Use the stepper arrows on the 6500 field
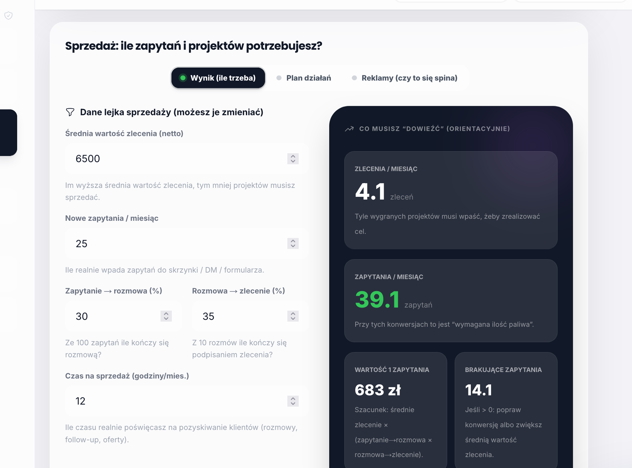Screen dimensions: 632x468 coord(293,159)
